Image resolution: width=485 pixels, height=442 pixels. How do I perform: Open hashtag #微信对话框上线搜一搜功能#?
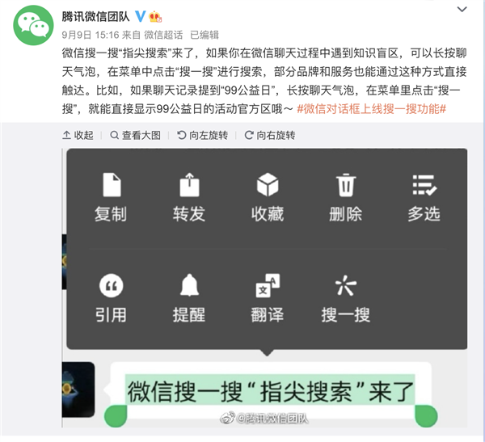[371, 109]
